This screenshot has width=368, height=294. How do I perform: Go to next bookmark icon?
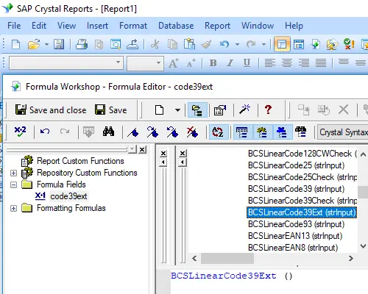(x=152, y=132)
